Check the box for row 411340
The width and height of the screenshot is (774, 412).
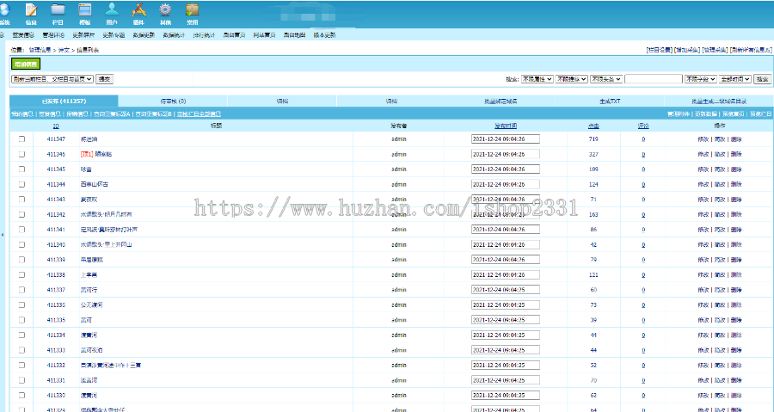[21, 245]
